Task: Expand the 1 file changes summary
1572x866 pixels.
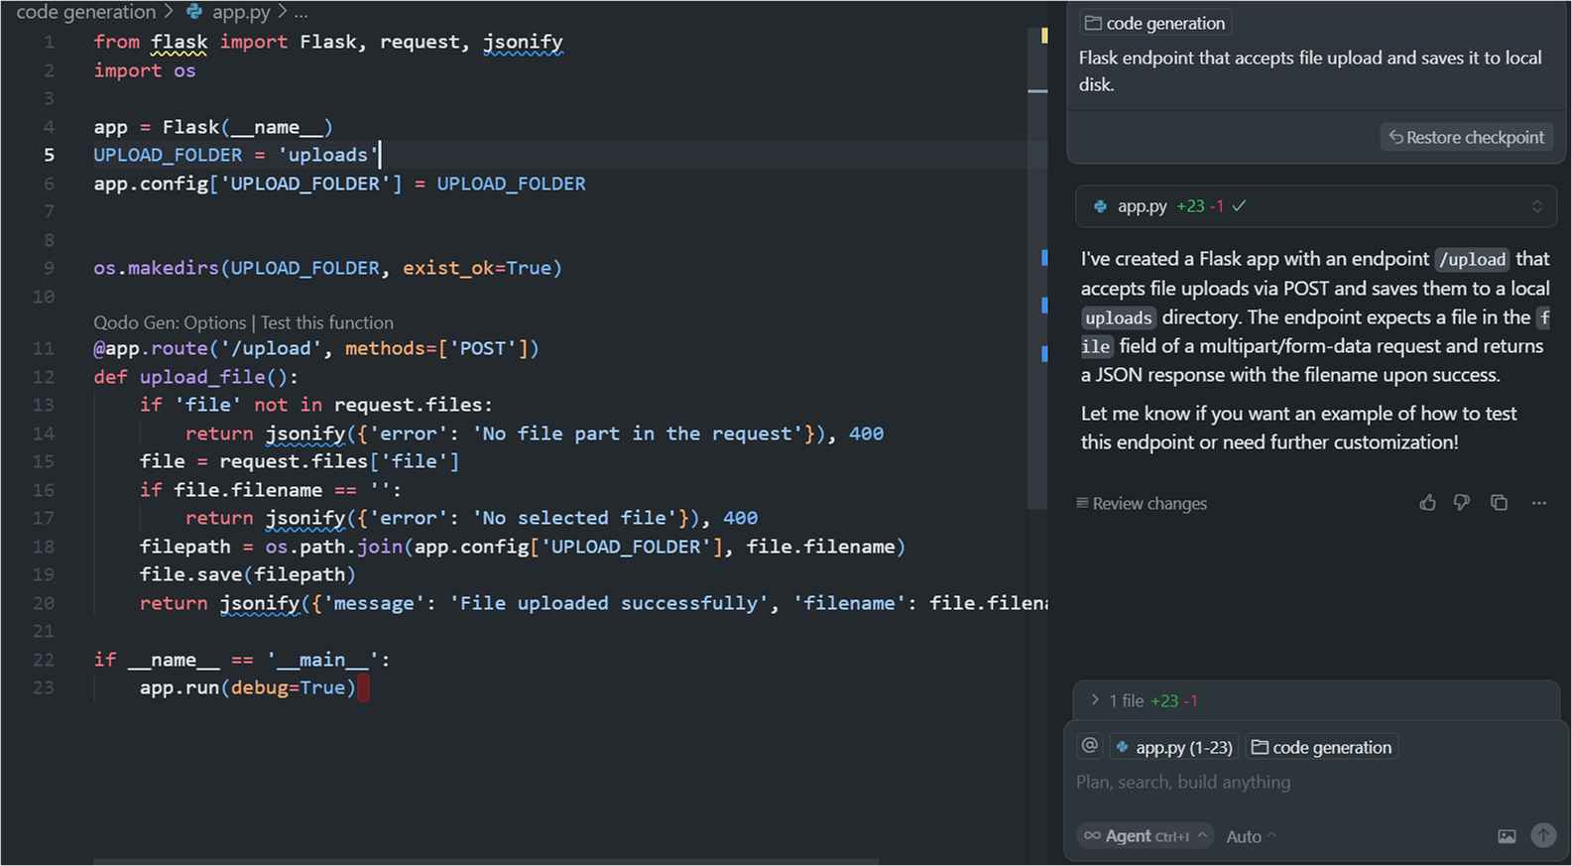Action: pyautogui.click(x=1095, y=700)
